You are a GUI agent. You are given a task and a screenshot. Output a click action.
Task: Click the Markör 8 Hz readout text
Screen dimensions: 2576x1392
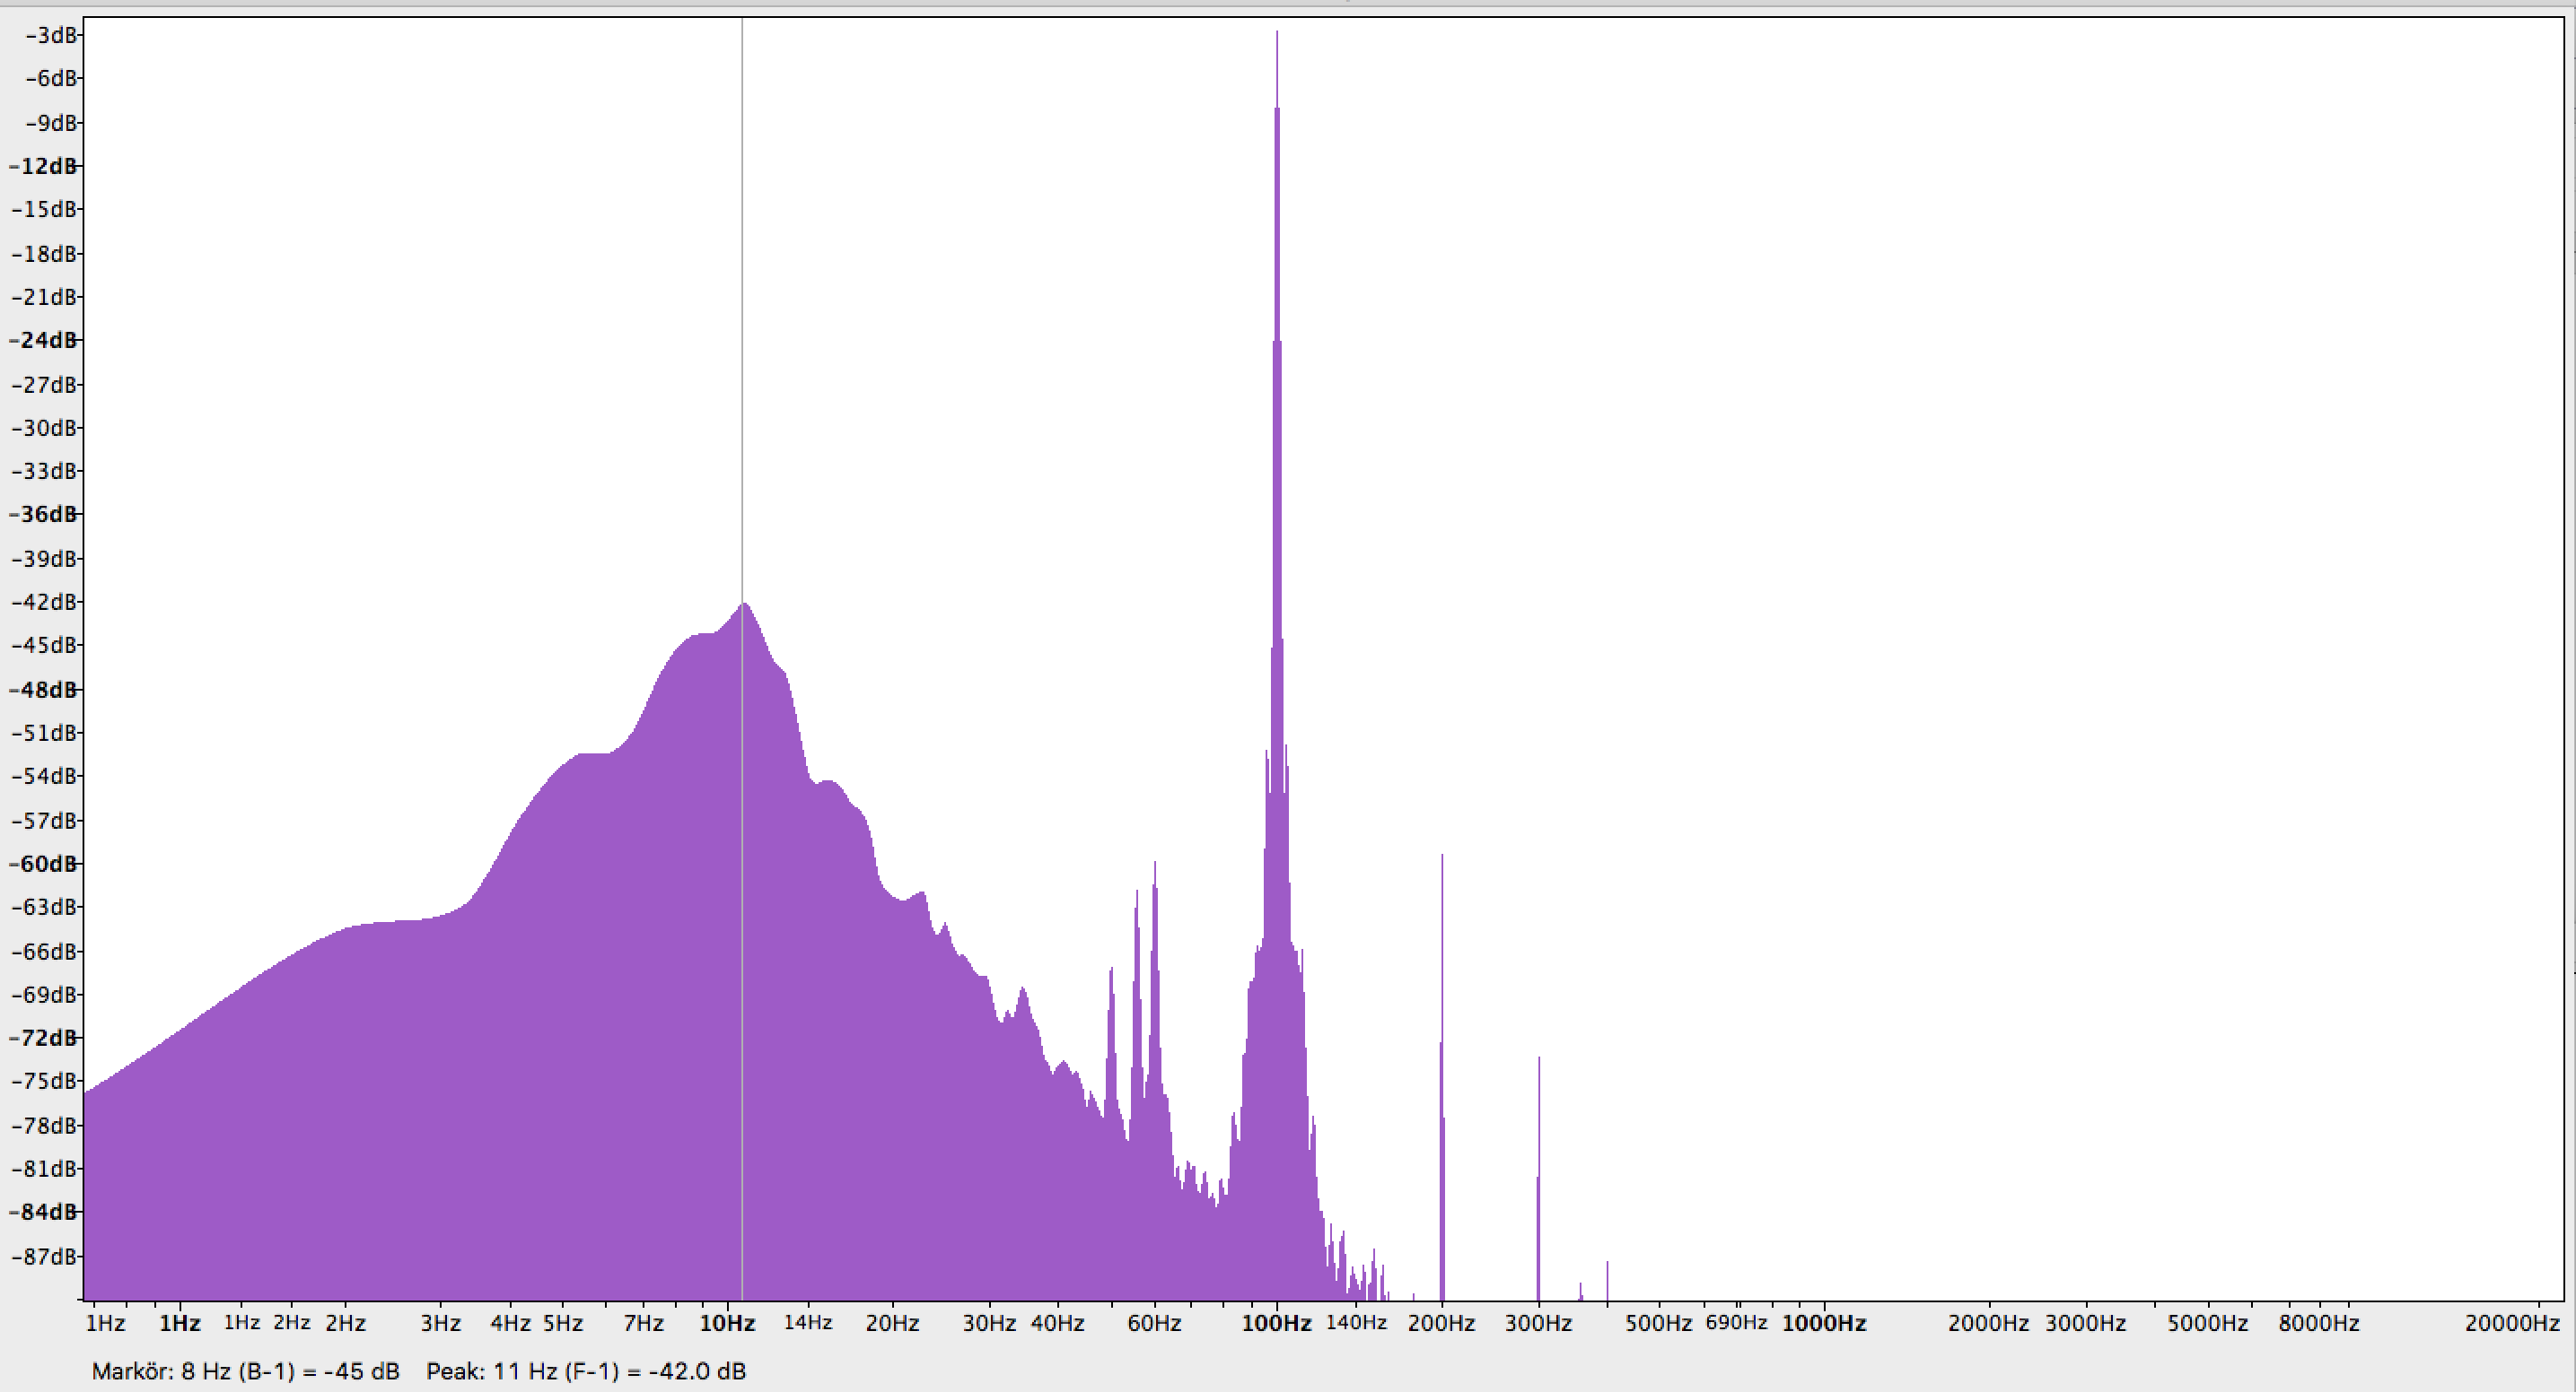coord(245,1371)
